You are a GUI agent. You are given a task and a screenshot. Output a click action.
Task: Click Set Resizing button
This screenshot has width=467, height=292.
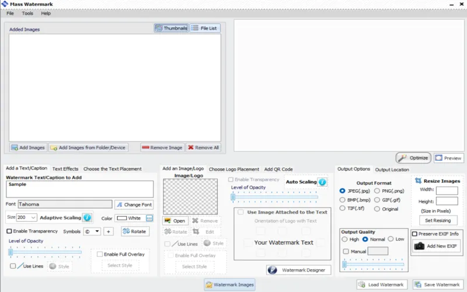(x=438, y=221)
